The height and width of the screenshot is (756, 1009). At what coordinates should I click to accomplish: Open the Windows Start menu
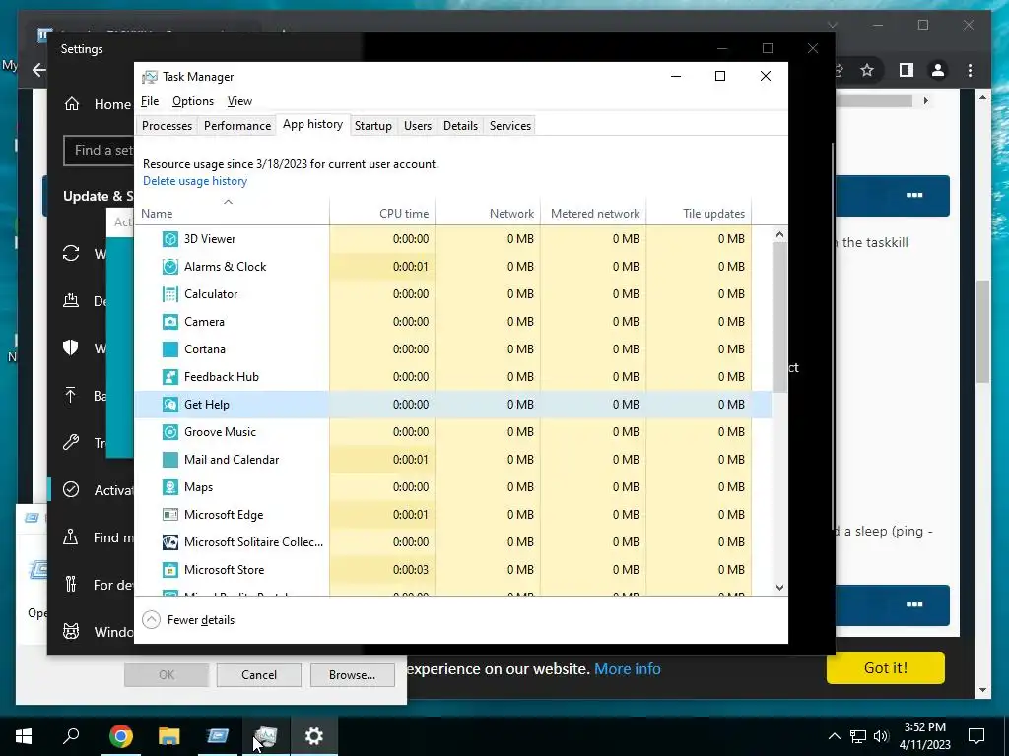(24, 736)
